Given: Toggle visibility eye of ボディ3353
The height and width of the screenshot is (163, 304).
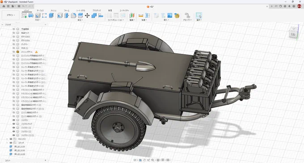Looking at the screenshot, I should click(x=14, y=37).
